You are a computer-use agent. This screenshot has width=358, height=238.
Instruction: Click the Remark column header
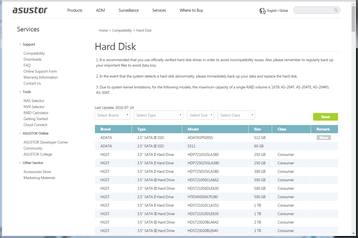pyautogui.click(x=324, y=129)
